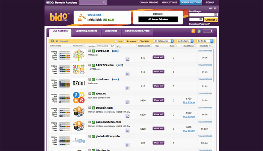
Task: Open the All Categories dropdown
Action: point(163,41)
